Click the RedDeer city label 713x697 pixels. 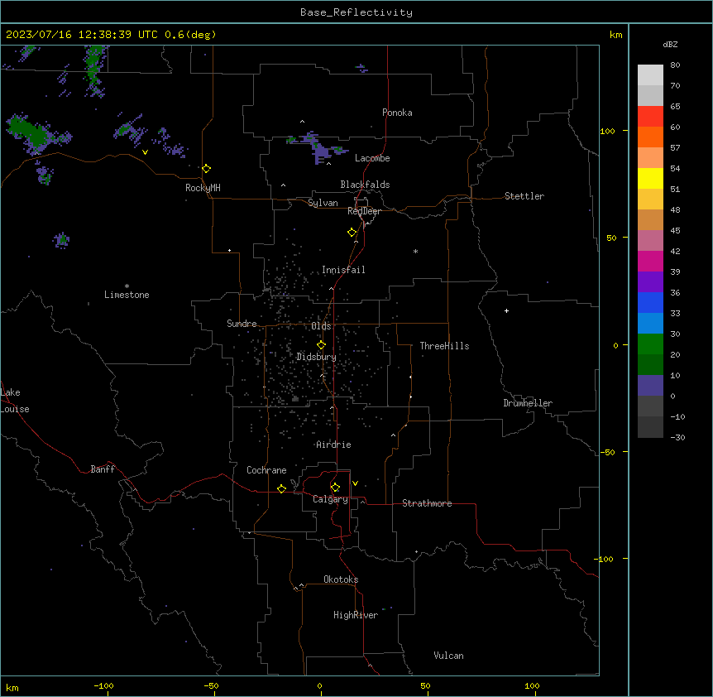pyautogui.click(x=364, y=211)
